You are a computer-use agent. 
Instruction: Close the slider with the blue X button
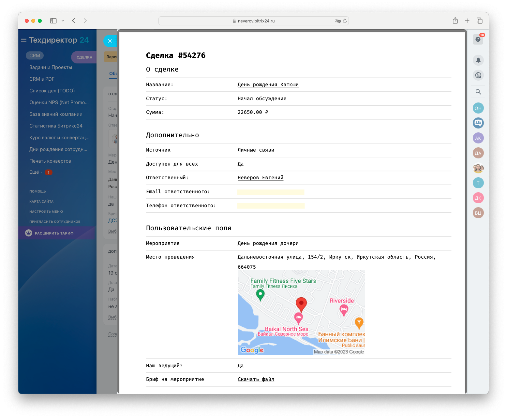pyautogui.click(x=110, y=41)
